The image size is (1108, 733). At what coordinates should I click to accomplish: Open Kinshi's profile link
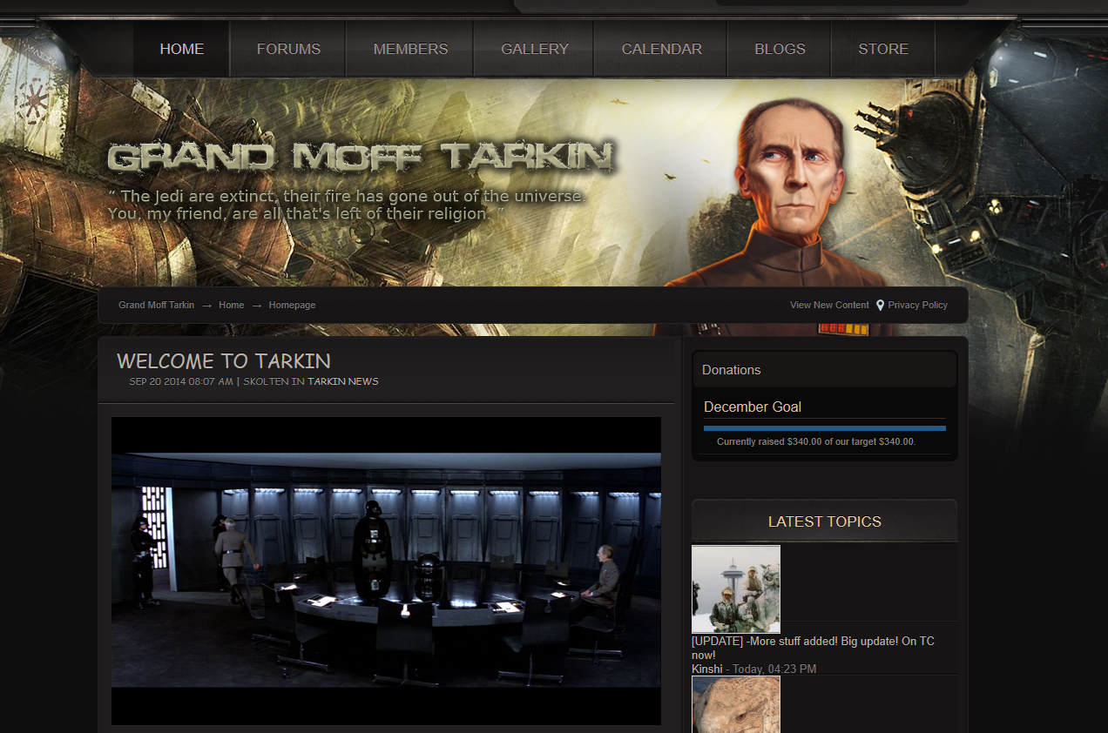pyautogui.click(x=706, y=669)
